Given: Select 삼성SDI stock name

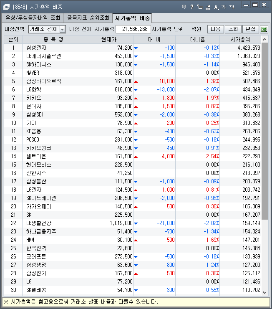Looking at the screenshot, I should tap(35, 114).
